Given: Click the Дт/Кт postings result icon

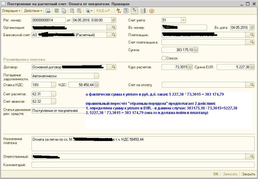Looking at the screenshot, I should click(x=119, y=11).
